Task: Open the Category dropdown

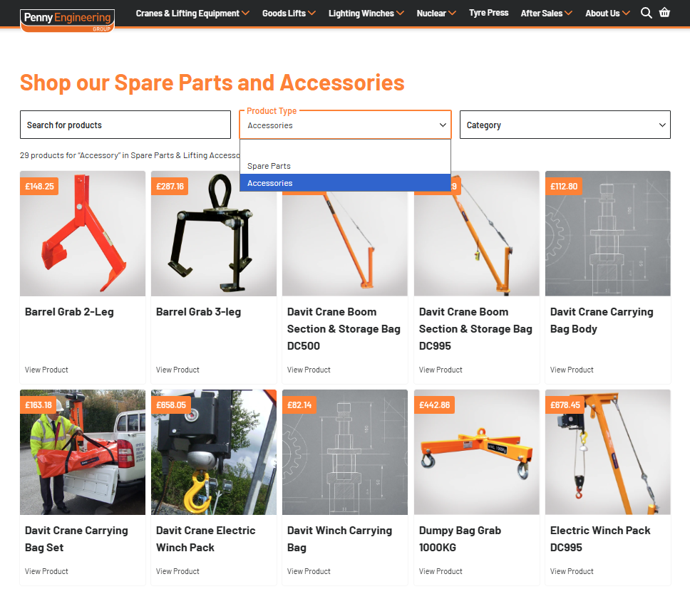Action: pos(565,125)
